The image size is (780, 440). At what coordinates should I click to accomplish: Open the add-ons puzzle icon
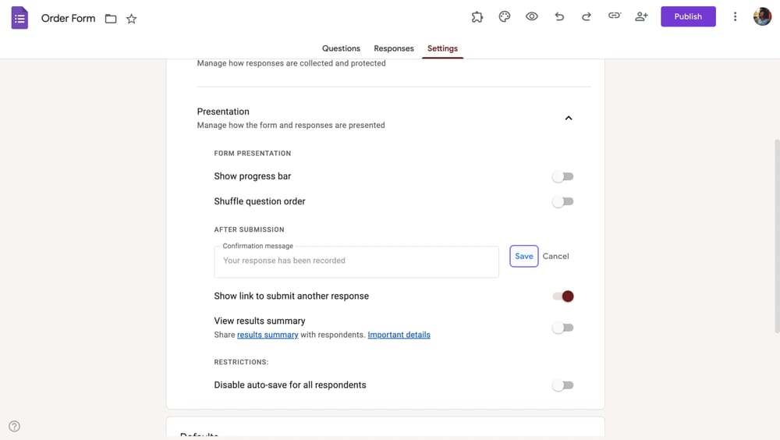coord(477,16)
